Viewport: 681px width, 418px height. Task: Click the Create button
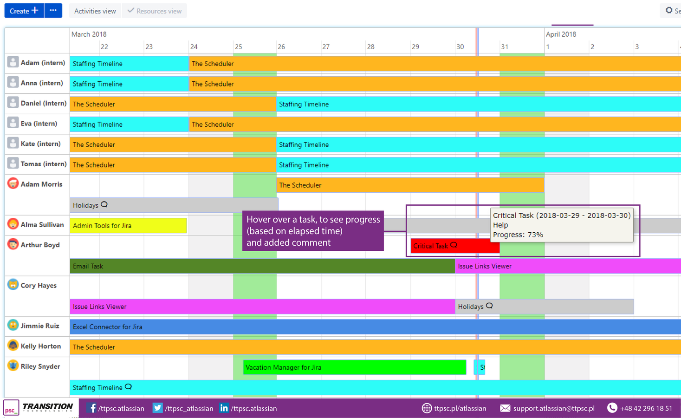(x=24, y=11)
